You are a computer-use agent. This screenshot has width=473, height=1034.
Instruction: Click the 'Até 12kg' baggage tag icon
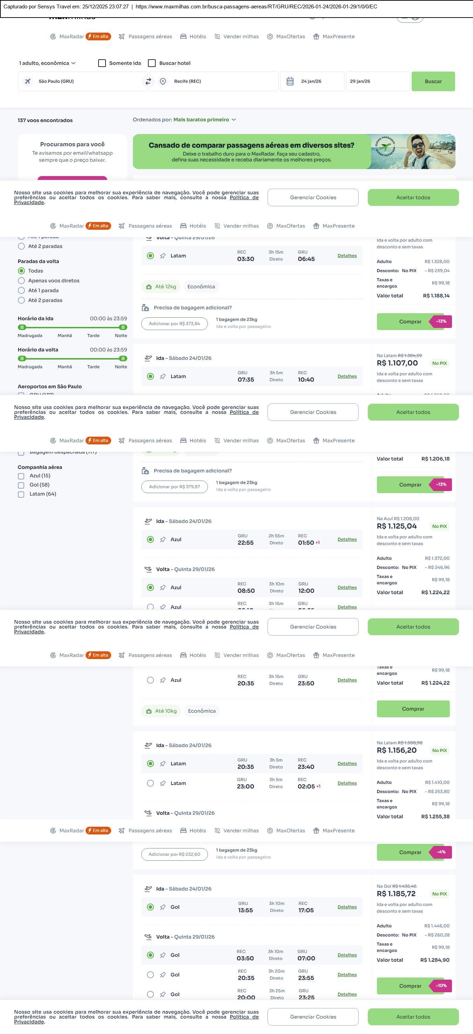point(149,287)
